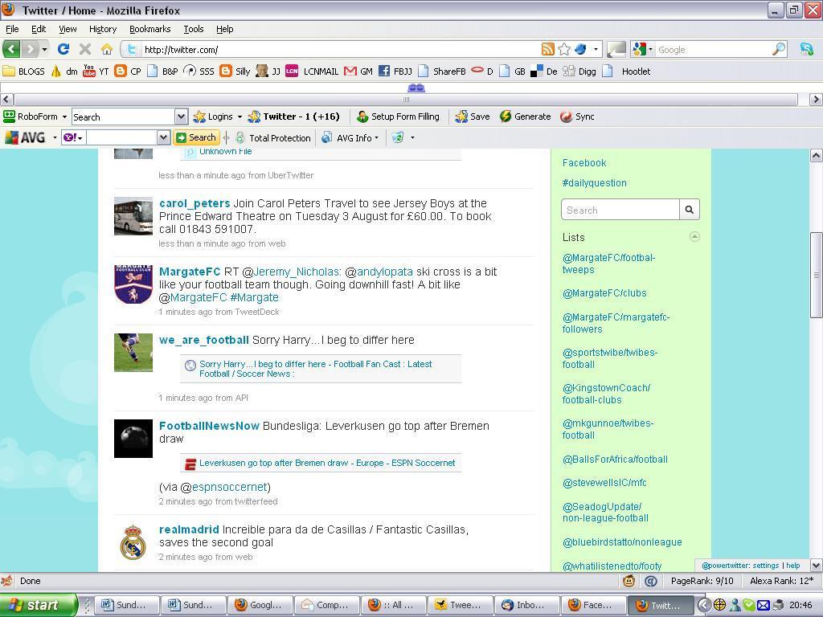Click RoboForm Setup Form Filling
This screenshot has width=823, height=617.
pos(398,116)
